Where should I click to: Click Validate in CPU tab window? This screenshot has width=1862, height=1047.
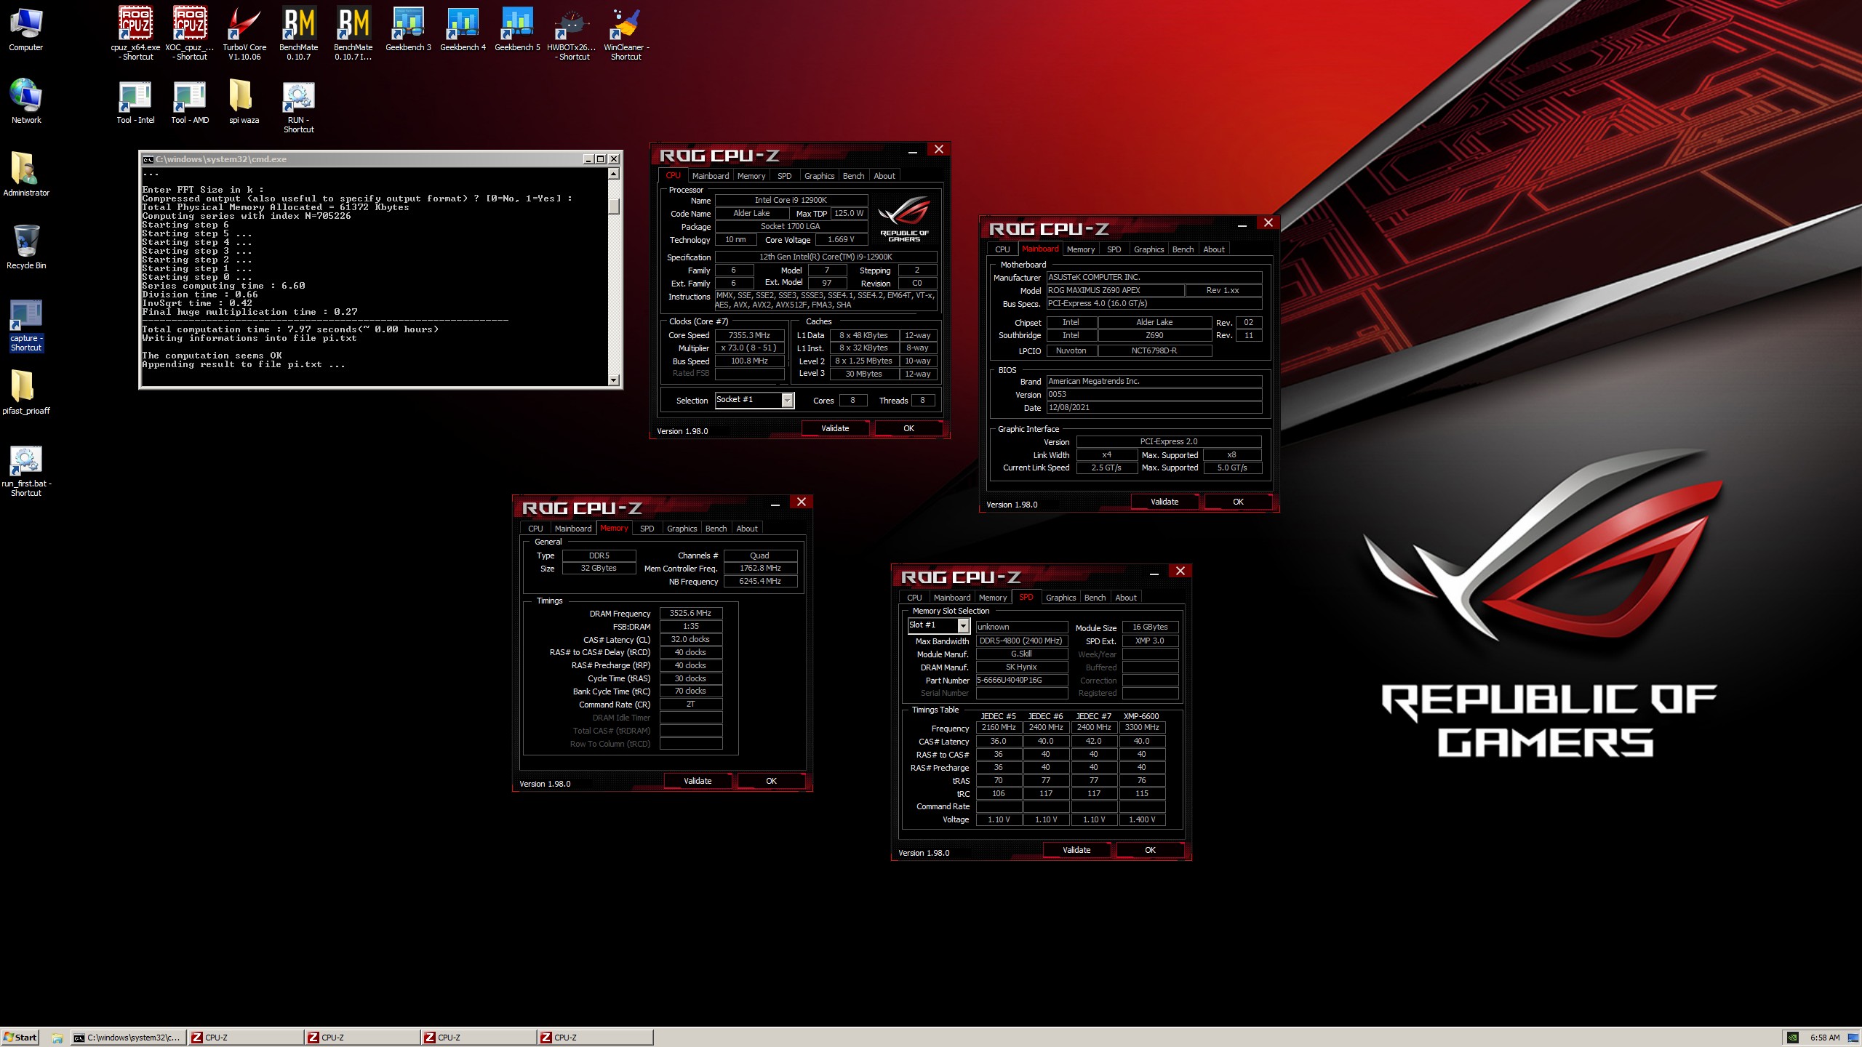coord(835,428)
